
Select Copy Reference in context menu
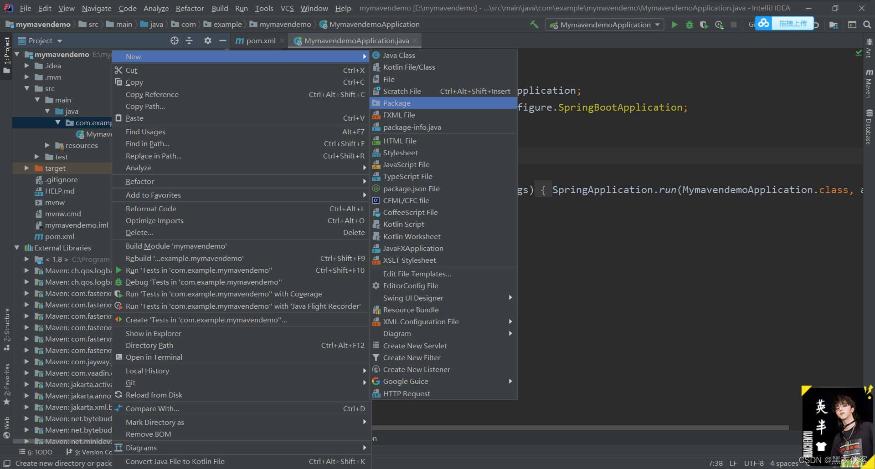pyautogui.click(x=241, y=94)
